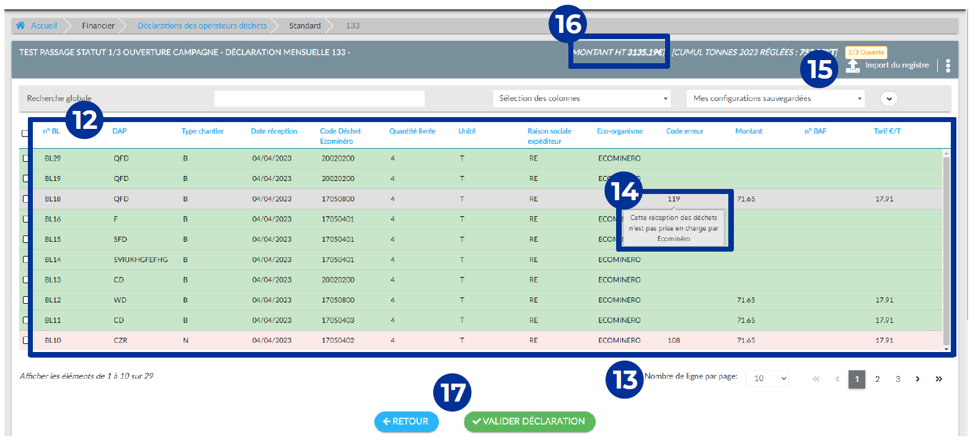Open Déclarations des opérateurs déchets breadcrumb

coord(202,25)
